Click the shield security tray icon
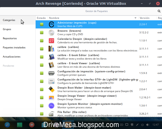Image resolution: width=162 pixels, height=129 pixels. [132, 124]
